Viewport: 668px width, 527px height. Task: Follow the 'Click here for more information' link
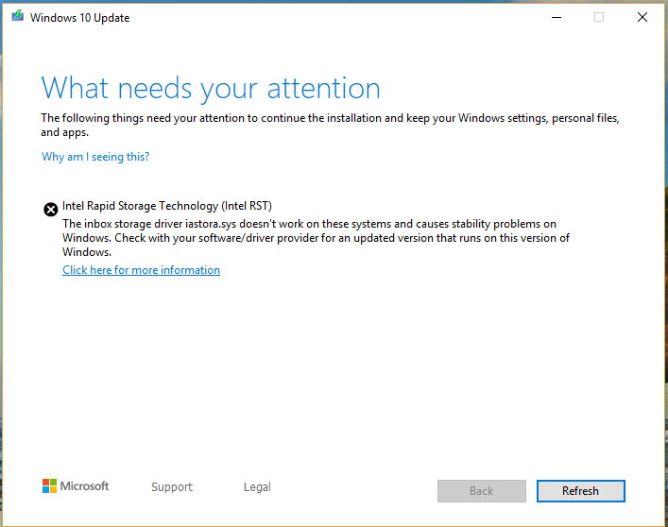click(141, 270)
